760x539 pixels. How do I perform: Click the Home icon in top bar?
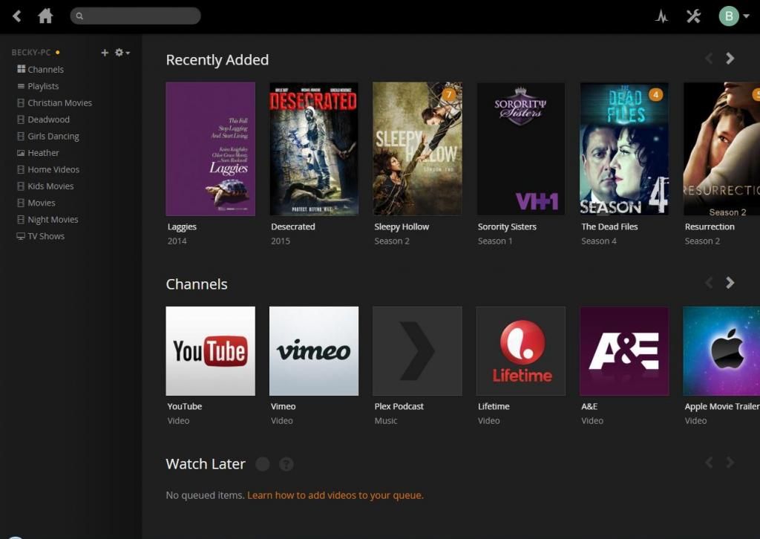coord(45,16)
